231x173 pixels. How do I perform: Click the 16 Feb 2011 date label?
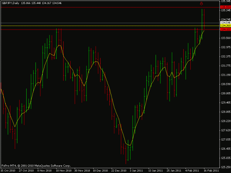point(211,171)
